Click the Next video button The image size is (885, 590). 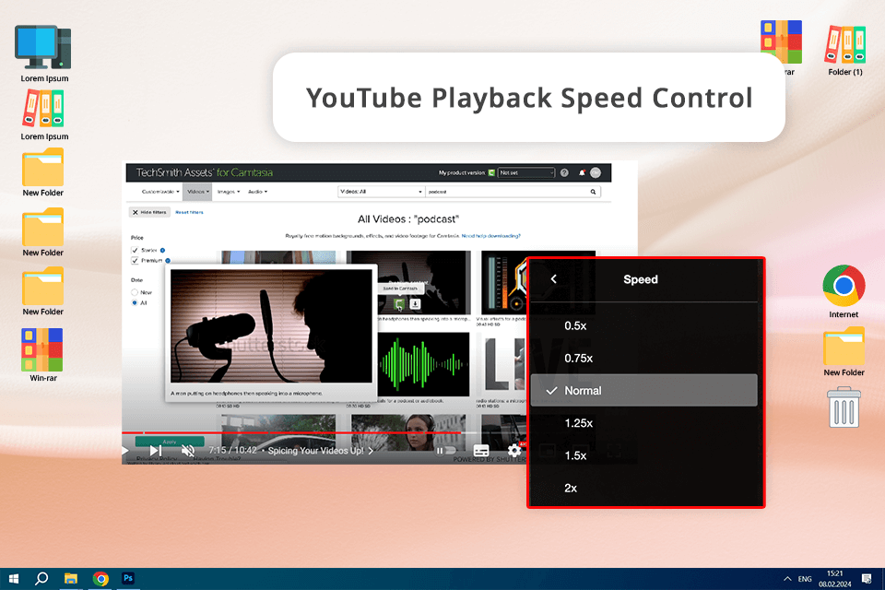click(156, 451)
